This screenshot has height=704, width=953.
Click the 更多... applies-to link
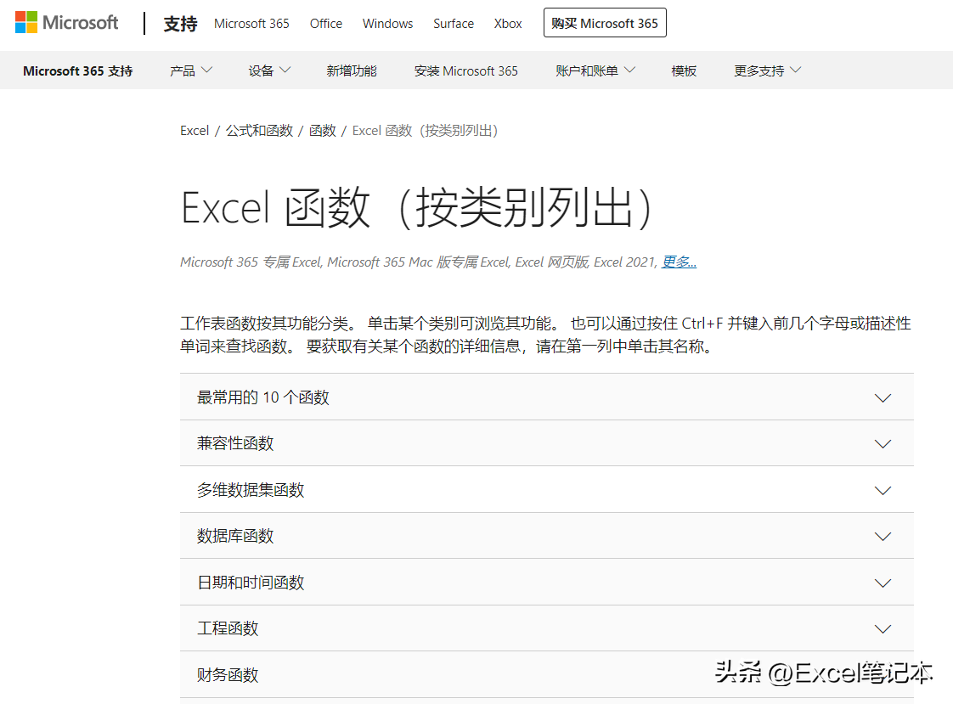coord(679,262)
